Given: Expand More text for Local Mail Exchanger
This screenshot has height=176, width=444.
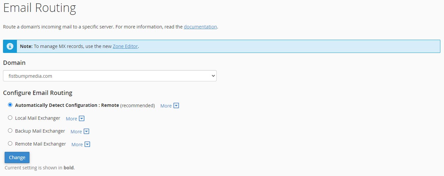Looking at the screenshot, I should (x=71, y=118).
